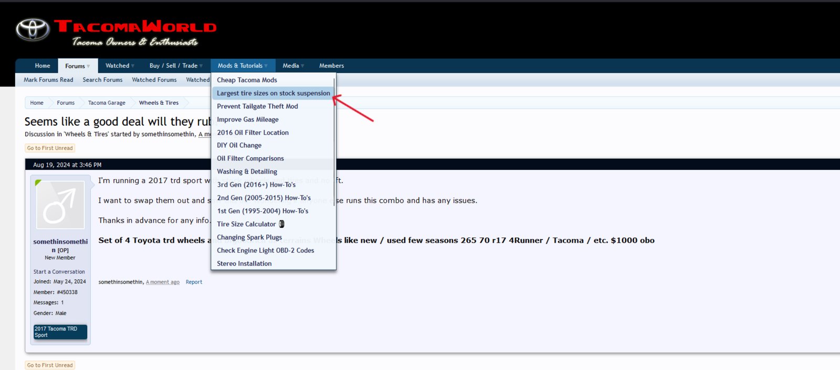The height and width of the screenshot is (370, 840).
Task: Open the Watched nav tab label
Action: tap(117, 66)
